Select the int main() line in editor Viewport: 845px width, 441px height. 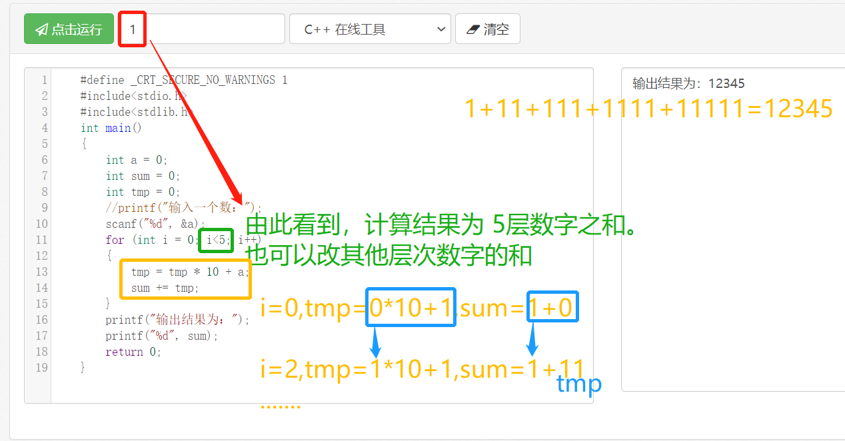click(111, 127)
